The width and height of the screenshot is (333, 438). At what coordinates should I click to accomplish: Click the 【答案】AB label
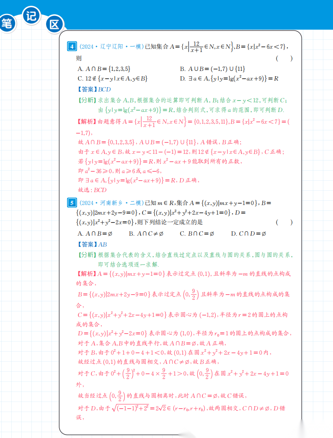tap(93, 244)
